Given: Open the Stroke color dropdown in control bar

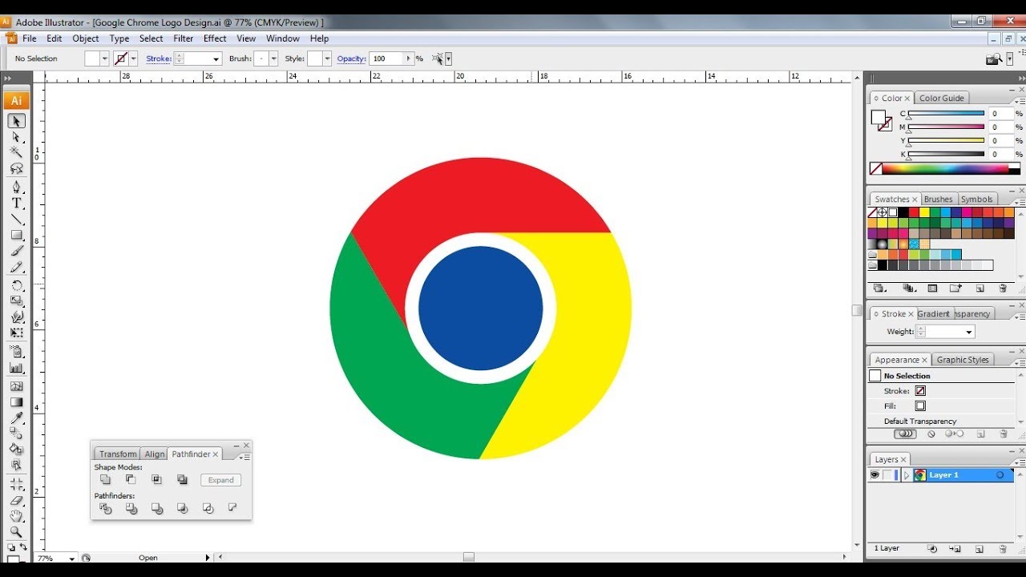Looking at the screenshot, I should (133, 59).
